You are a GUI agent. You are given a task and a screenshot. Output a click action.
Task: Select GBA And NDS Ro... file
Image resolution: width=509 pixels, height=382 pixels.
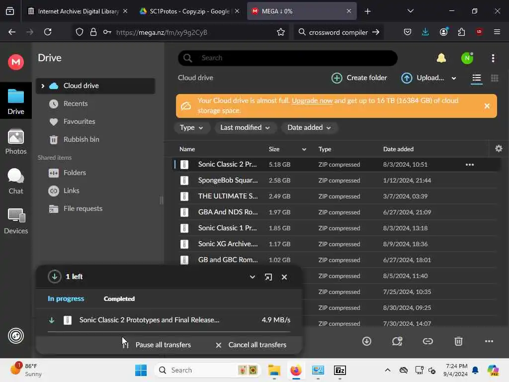pyautogui.click(x=336, y=212)
